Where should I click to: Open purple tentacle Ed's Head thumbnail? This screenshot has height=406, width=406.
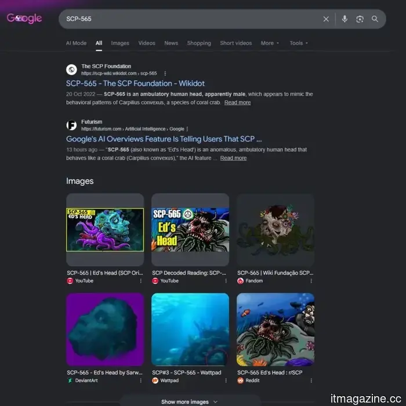tap(105, 230)
